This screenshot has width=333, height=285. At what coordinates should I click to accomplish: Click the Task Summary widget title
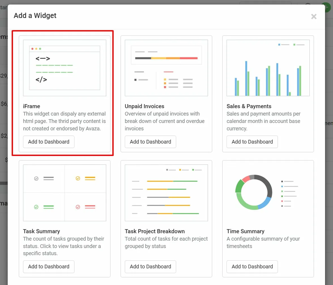coord(41,231)
